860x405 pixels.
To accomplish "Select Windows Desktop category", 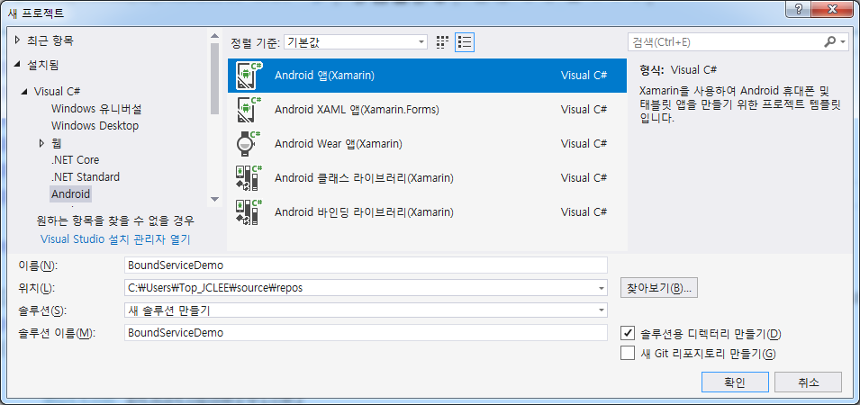I will [95, 125].
